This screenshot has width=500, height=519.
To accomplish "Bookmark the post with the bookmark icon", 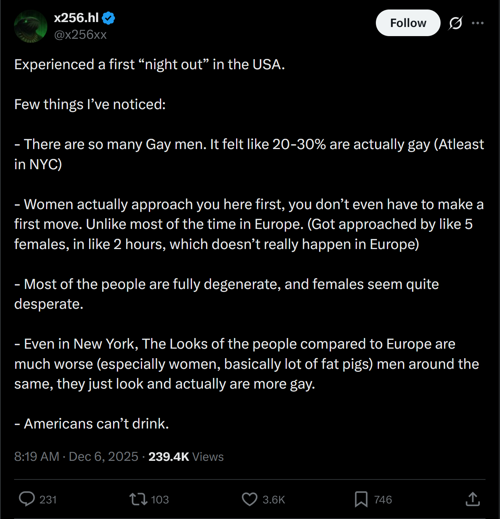I will (361, 499).
